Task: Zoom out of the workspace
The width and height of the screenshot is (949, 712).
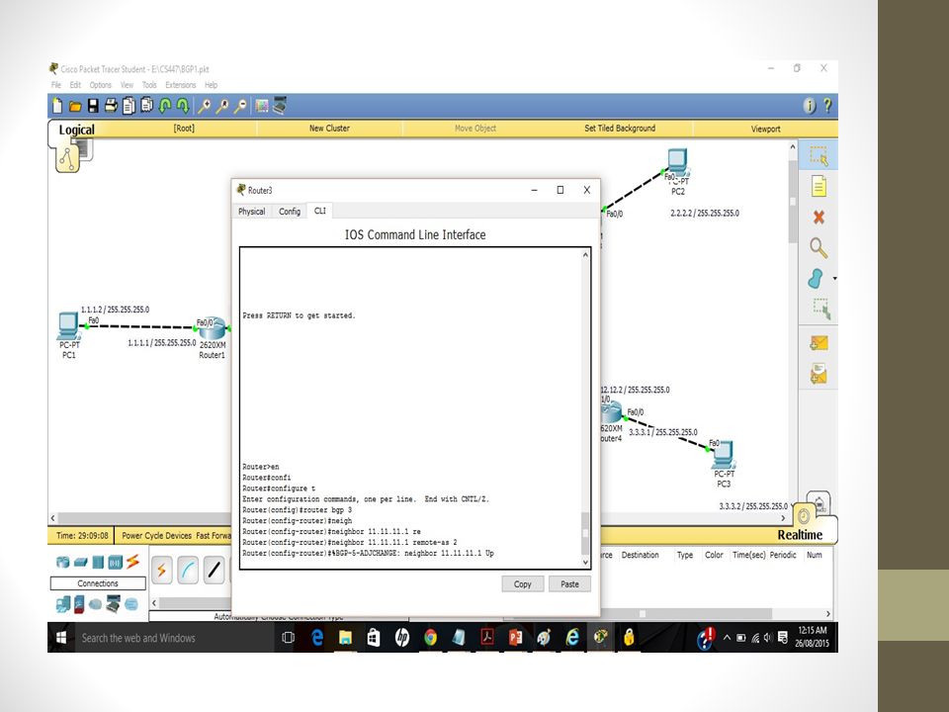Action: click(x=240, y=106)
